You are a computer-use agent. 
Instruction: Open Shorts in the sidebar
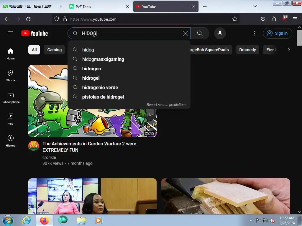pos(11,76)
